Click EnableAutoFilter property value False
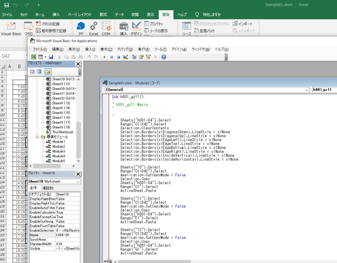The width and height of the screenshot is (337, 263). (67, 208)
